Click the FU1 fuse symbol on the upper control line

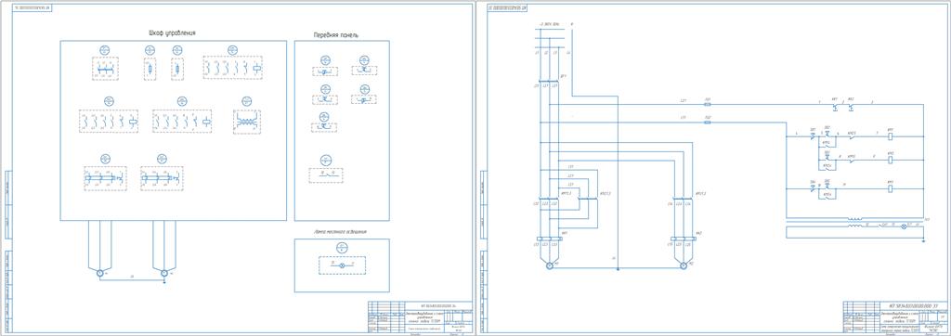(708, 104)
